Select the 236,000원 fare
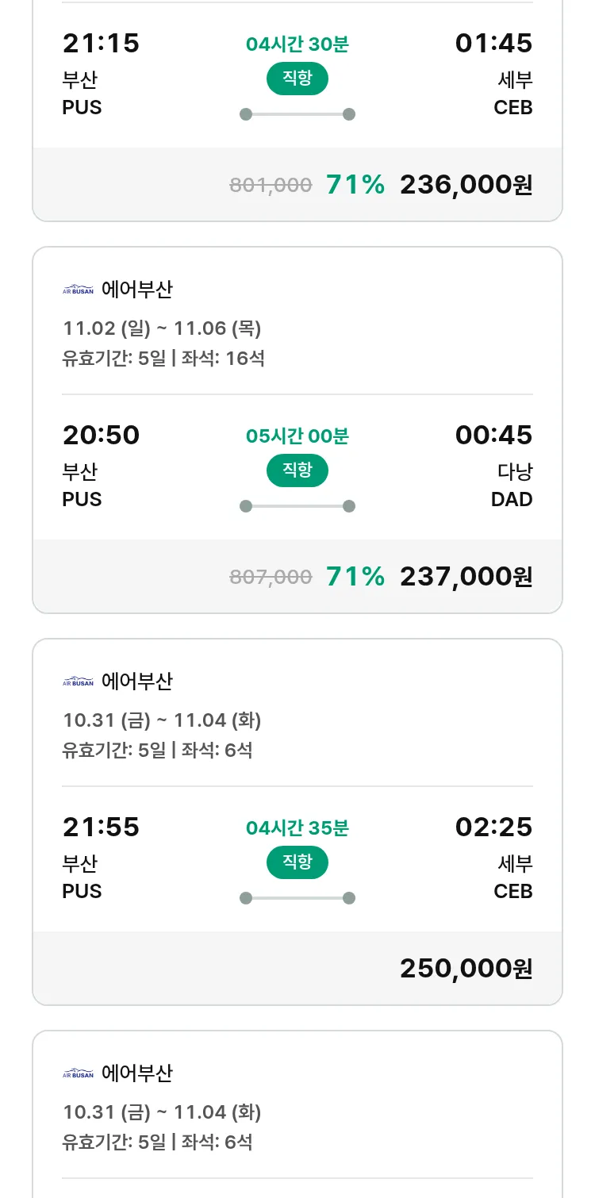This screenshot has width=595, height=1198. pyautogui.click(x=466, y=185)
